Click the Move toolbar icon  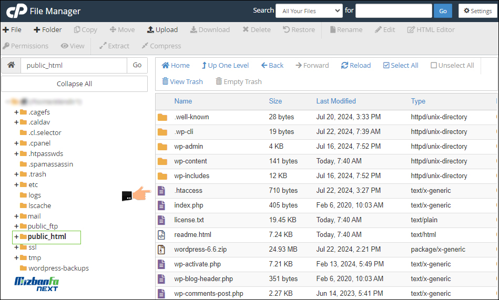point(113,29)
